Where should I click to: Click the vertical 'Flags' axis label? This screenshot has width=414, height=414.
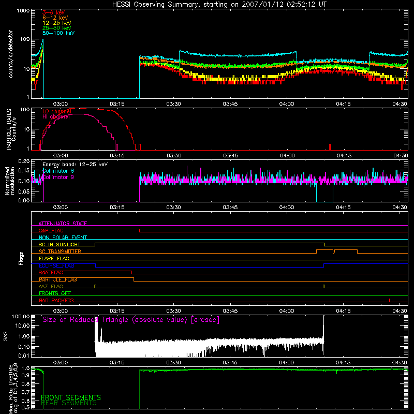[21, 258]
